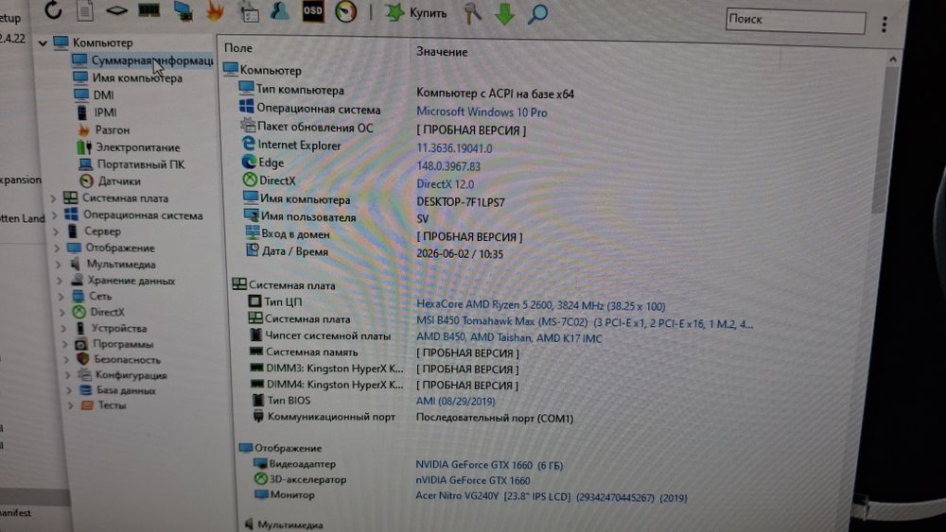Click the scrollbar up arrow

[893, 59]
